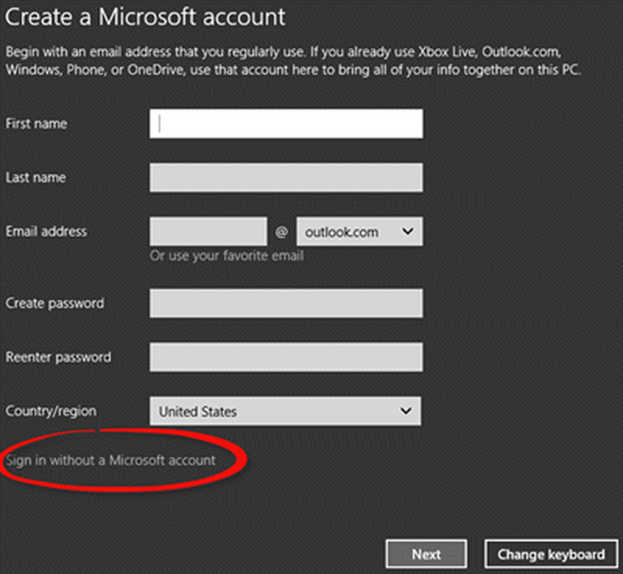Expand the Country/region United States dropdown
This screenshot has width=623, height=574.
click(285, 412)
